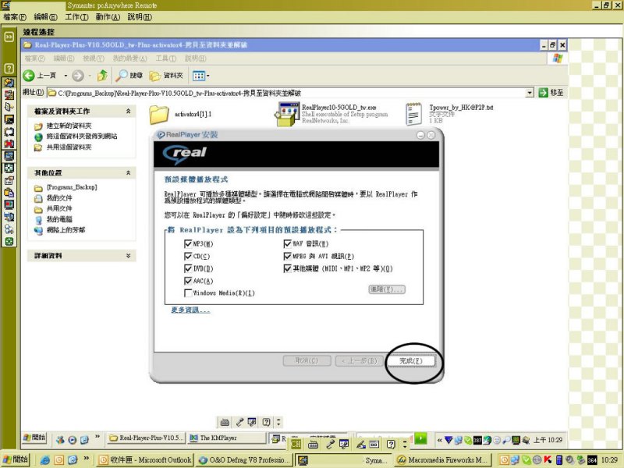This screenshot has height=468, width=624.
Task: Click the remote desktop Start button
Action: pyautogui.click(x=34, y=438)
